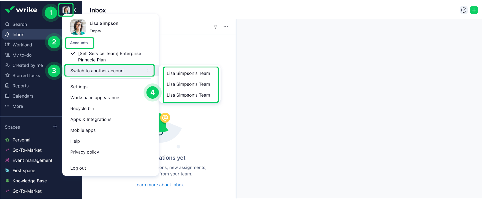Add a new space with plus icon
The height and width of the screenshot is (199, 483).
point(55,127)
